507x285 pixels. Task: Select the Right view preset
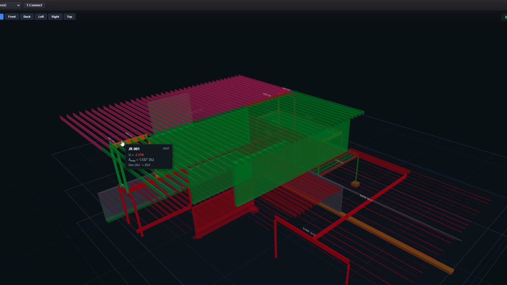tap(55, 17)
